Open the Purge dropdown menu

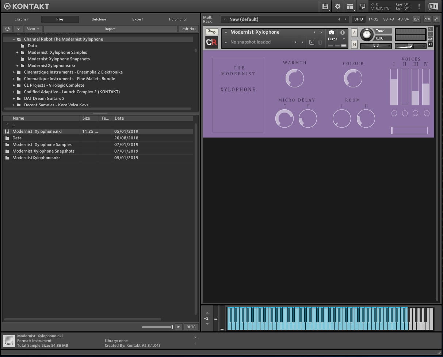click(x=336, y=39)
